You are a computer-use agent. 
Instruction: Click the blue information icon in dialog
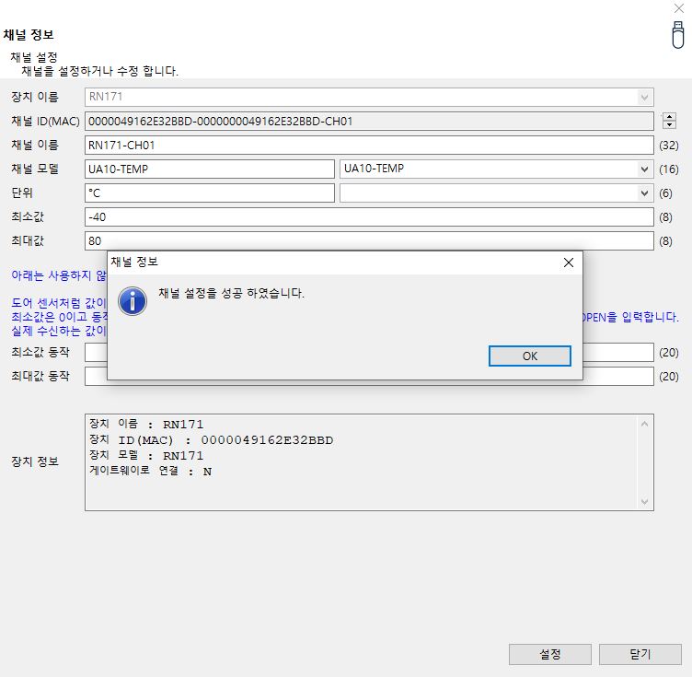coord(133,301)
